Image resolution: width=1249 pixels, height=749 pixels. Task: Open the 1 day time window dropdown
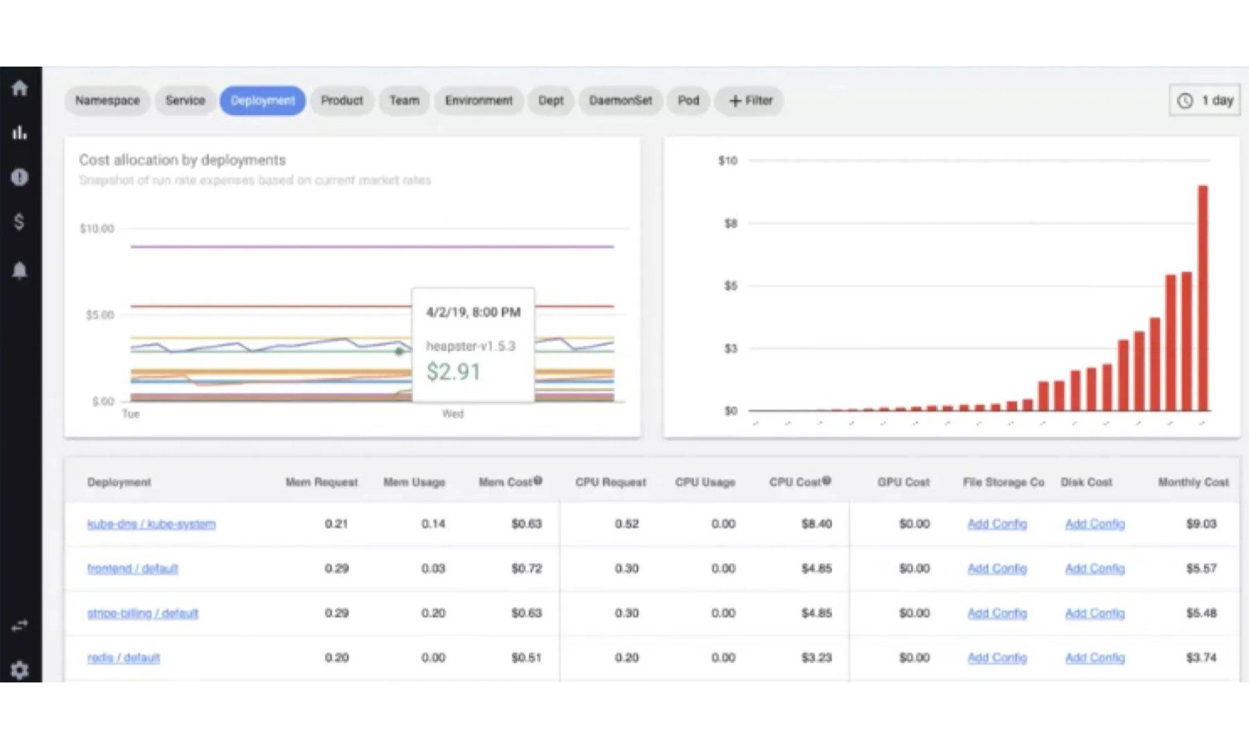click(1205, 101)
